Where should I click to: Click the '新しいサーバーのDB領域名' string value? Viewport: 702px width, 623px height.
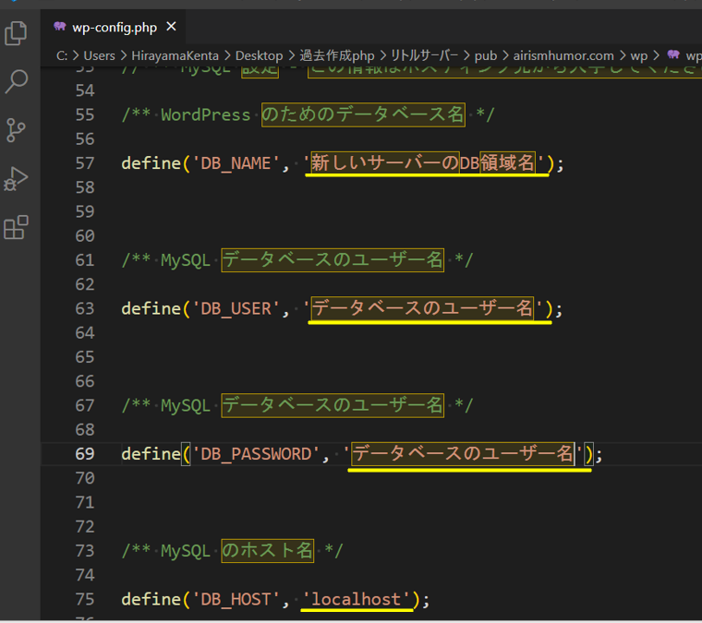423,162
